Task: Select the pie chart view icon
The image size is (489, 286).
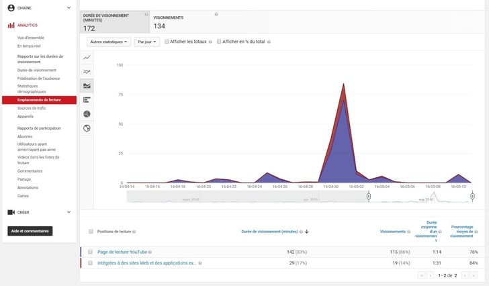Action: [87, 113]
